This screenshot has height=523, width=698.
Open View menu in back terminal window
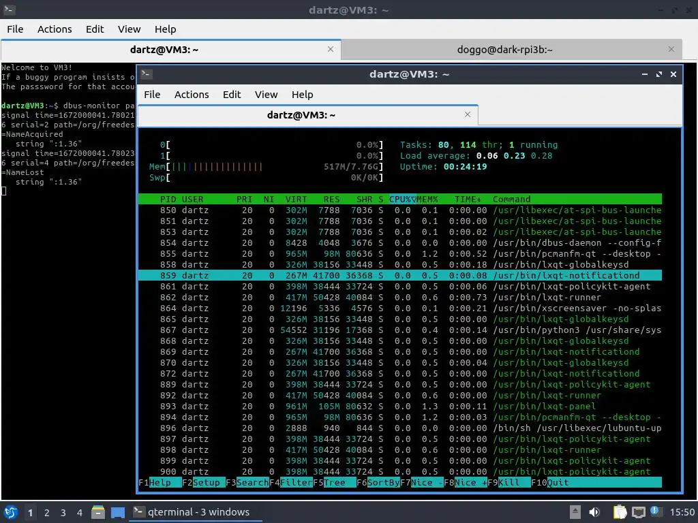(x=129, y=29)
